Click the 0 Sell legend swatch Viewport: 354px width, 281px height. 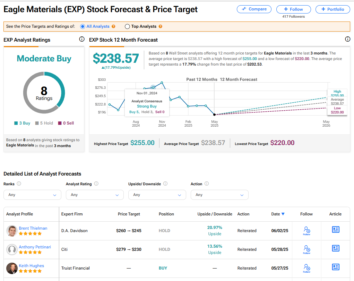pyautogui.click(x=60, y=123)
